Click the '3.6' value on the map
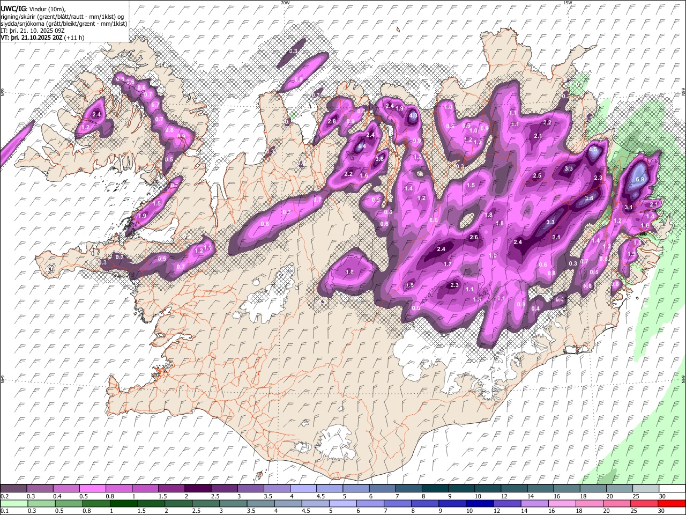The width and height of the screenshot is (686, 515). 380,159
